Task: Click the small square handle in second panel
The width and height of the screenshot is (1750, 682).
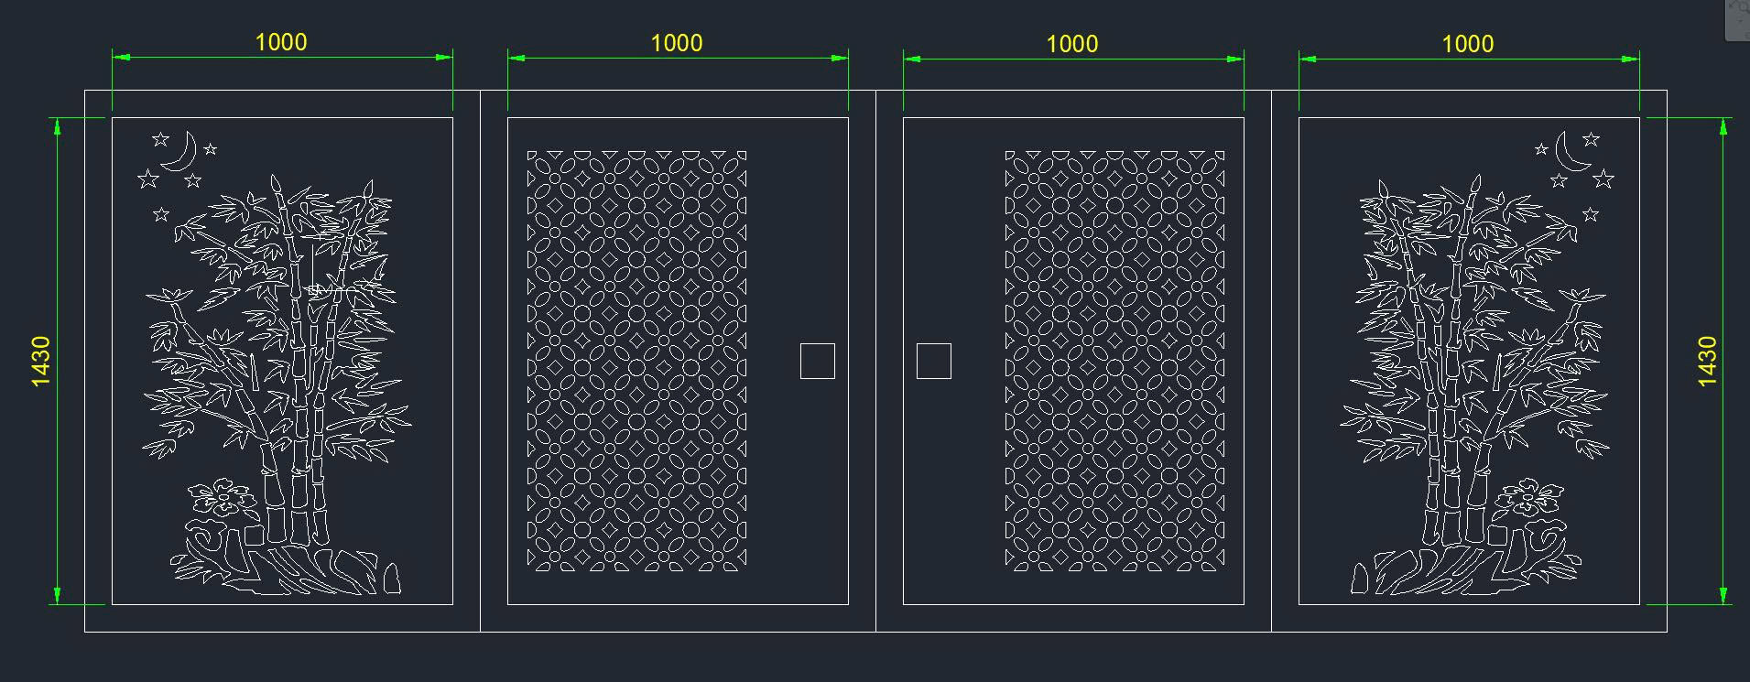Action: click(x=817, y=361)
